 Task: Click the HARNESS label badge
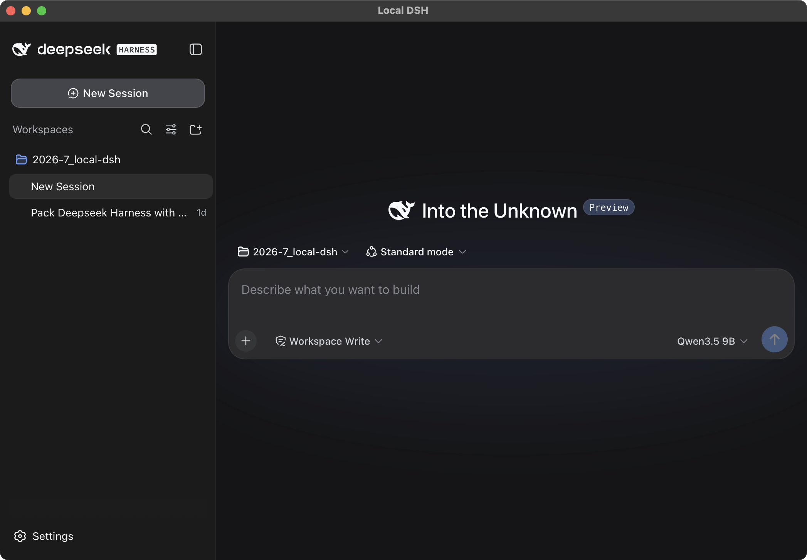coord(136,50)
